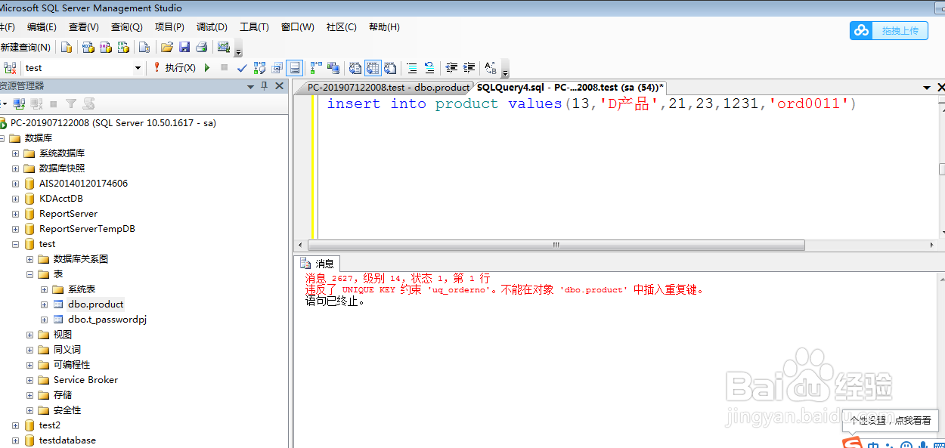Screen dimensions: 945x448
Task: Collapse the 表 folder
Action: coord(29,274)
